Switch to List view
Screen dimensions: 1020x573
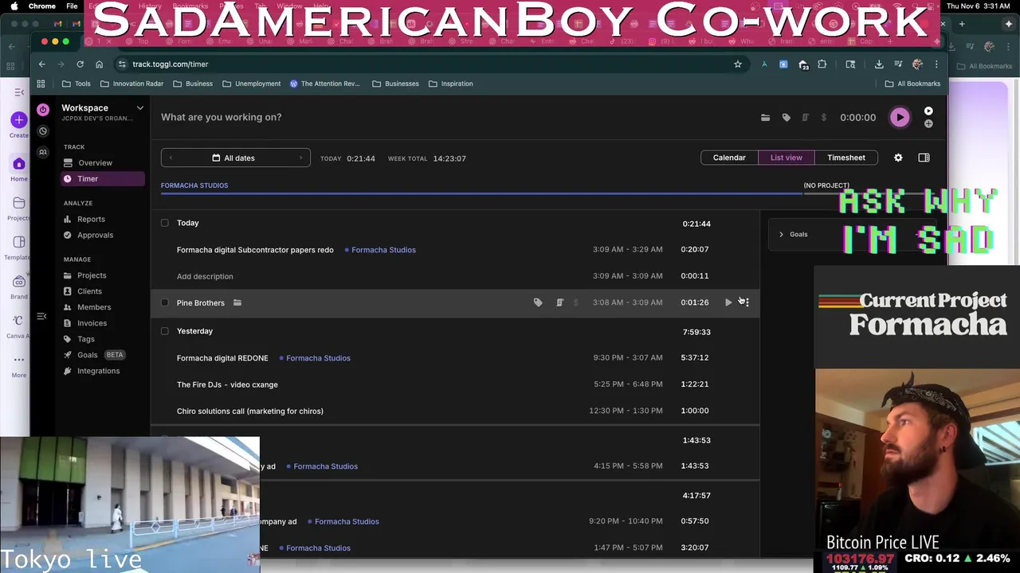pos(787,158)
